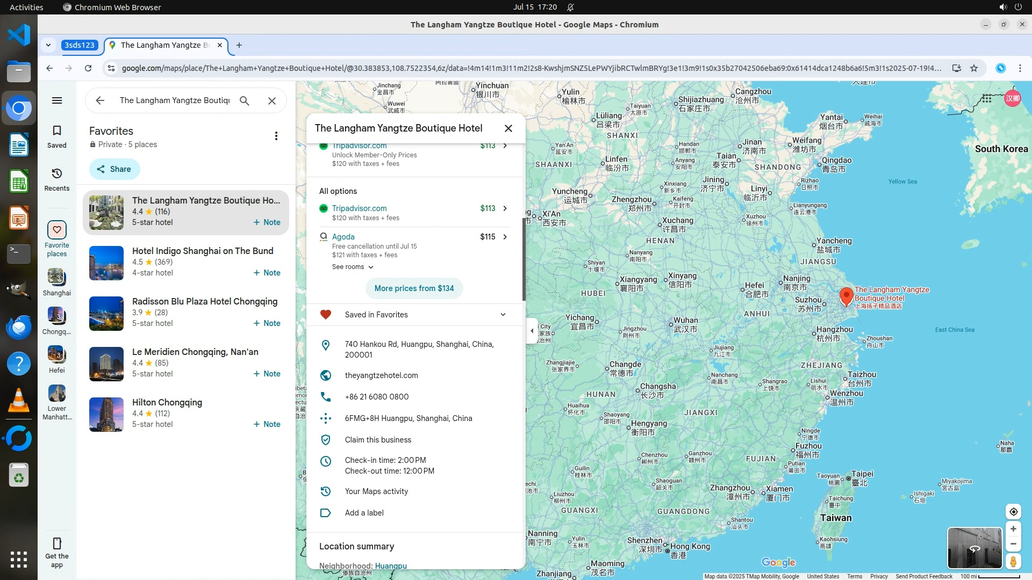This screenshot has width=1032, height=580.
Task: Expand the Saved in Favorites chevron
Action: [503, 315]
